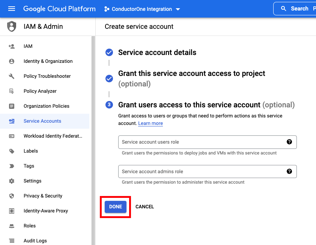Click the Service Accounts icon
Screen dimensions: 316x245
tap(12, 121)
